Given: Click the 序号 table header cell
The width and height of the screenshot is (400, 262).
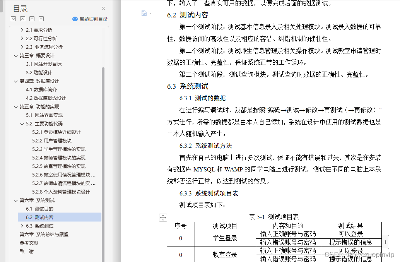Looking at the screenshot, I should (181, 226).
